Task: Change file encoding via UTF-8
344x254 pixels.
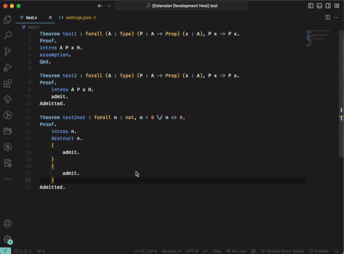Action: [x=191, y=251]
